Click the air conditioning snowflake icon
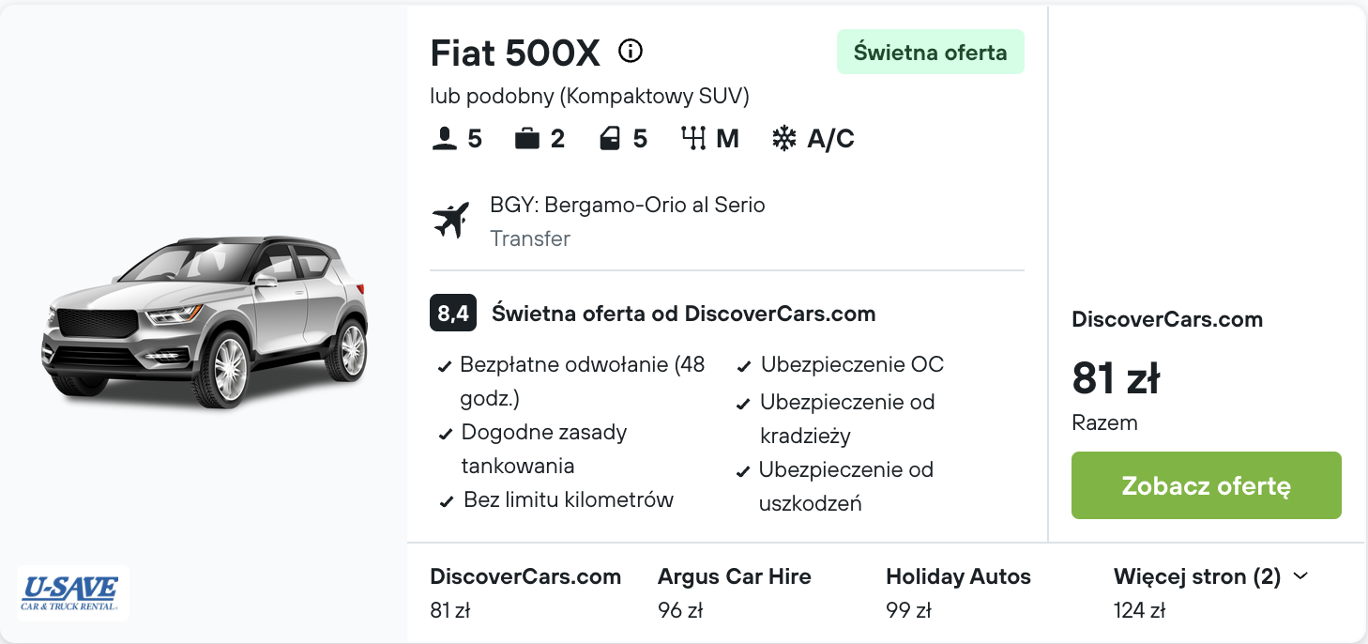The width and height of the screenshot is (1368, 644). (x=783, y=140)
